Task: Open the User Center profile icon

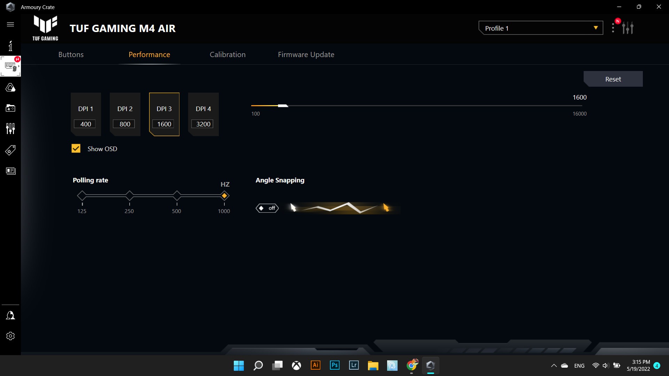Action: coord(10,315)
